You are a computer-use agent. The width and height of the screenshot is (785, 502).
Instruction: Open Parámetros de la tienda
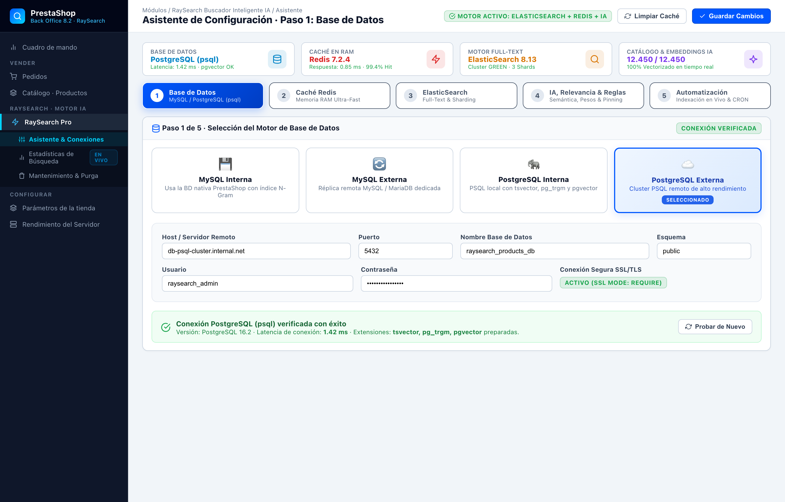tap(64, 208)
